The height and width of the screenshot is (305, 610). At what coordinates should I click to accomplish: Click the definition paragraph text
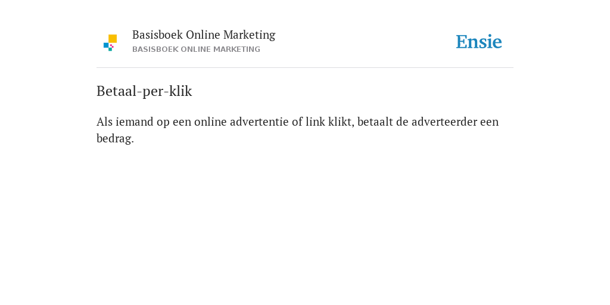tap(298, 130)
